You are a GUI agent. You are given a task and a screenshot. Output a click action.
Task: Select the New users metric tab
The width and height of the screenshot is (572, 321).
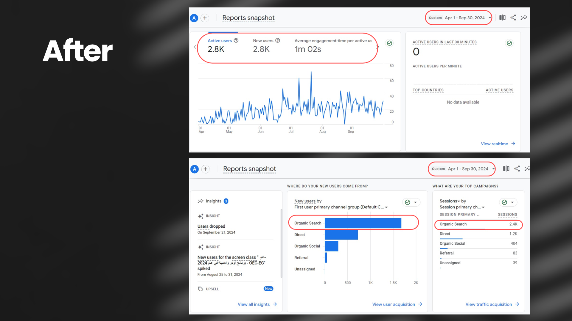point(263,41)
